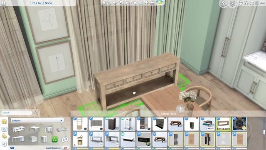Pick the rolling cart thumbnail
This screenshot has height=150, width=266.
[x=128, y=124]
